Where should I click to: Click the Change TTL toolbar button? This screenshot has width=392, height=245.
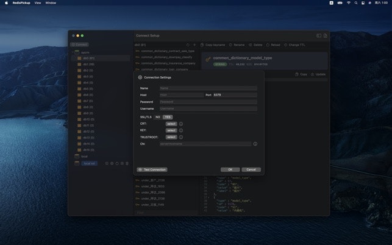(x=294, y=45)
